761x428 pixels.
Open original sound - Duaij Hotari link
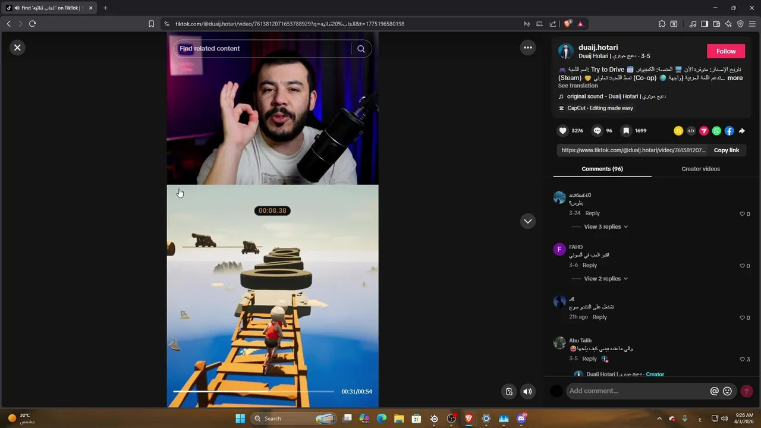pos(616,96)
